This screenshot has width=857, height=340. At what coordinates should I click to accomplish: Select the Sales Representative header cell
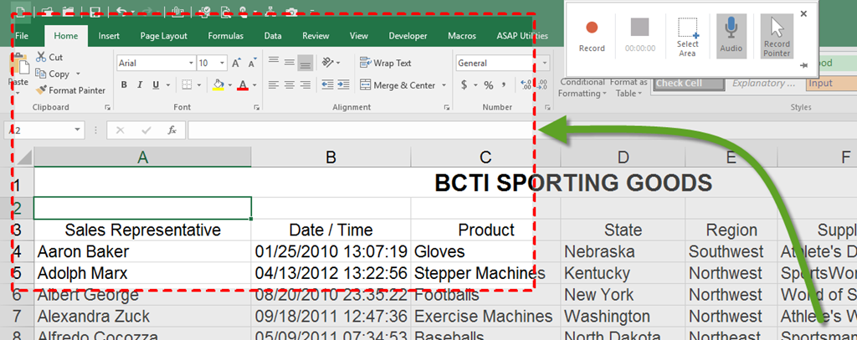(142, 230)
